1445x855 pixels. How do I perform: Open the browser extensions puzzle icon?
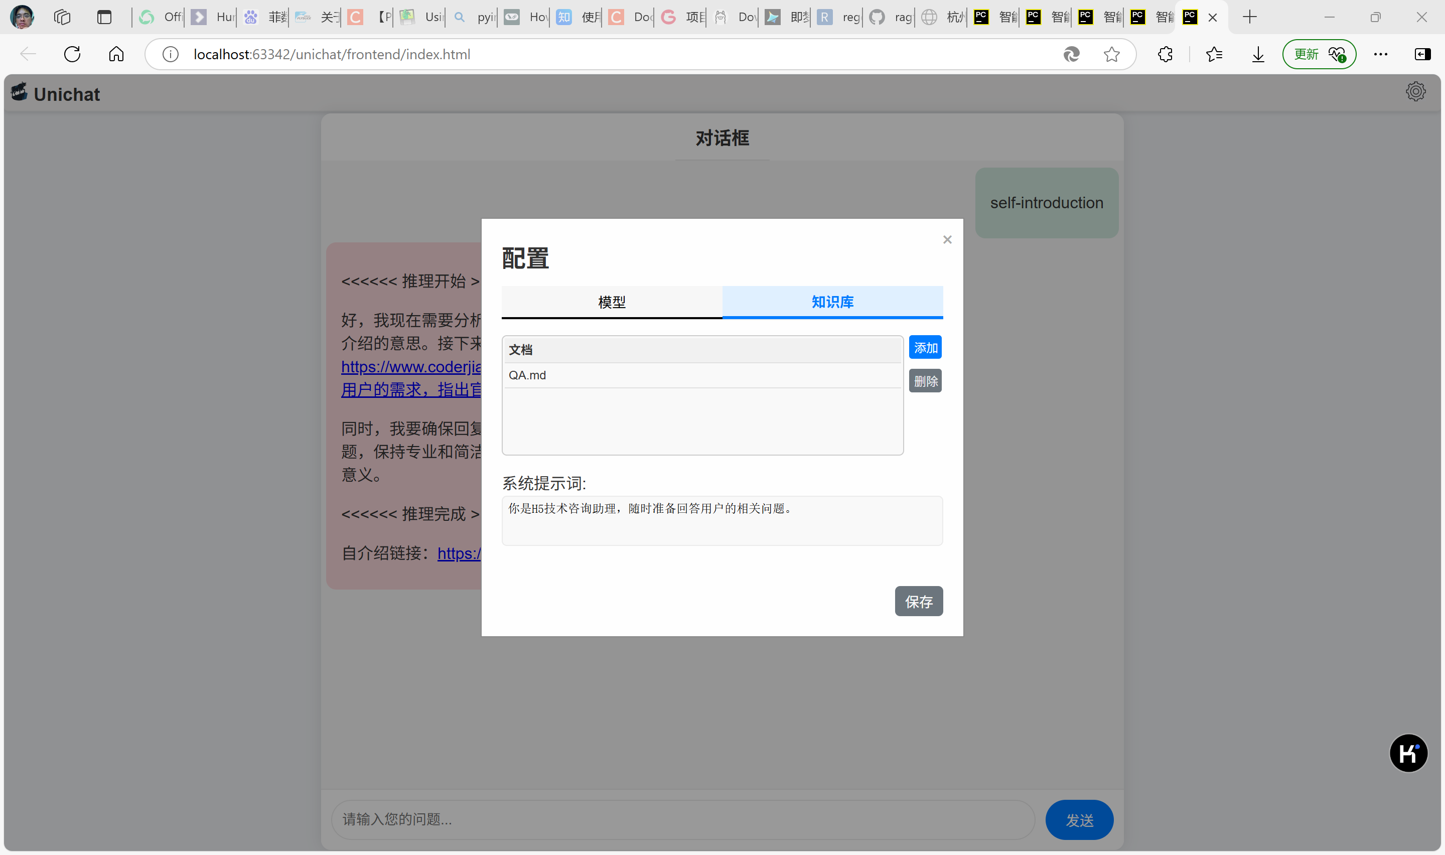pyautogui.click(x=1165, y=54)
